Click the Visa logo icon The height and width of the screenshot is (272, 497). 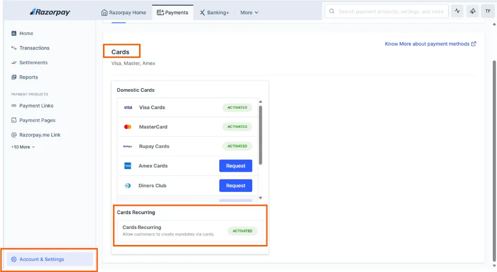[x=128, y=107]
